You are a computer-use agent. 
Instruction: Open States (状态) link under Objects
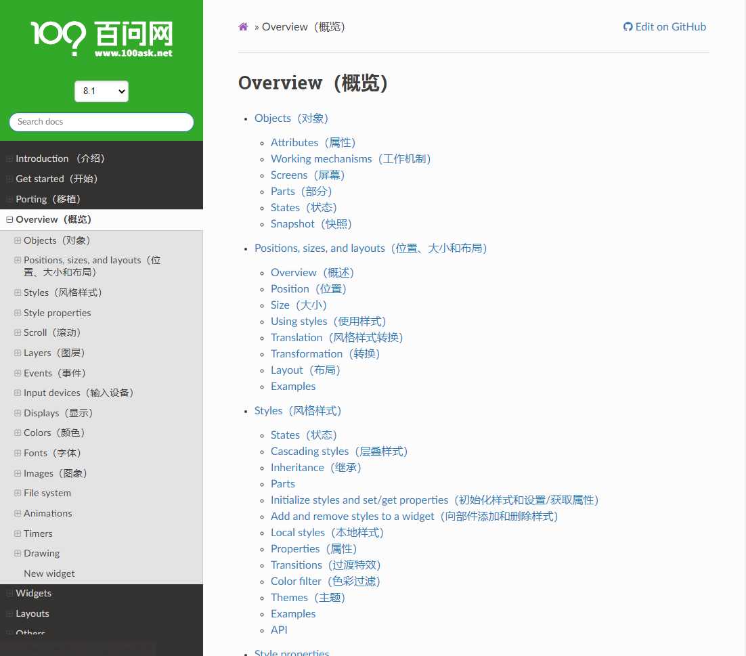[x=303, y=207]
